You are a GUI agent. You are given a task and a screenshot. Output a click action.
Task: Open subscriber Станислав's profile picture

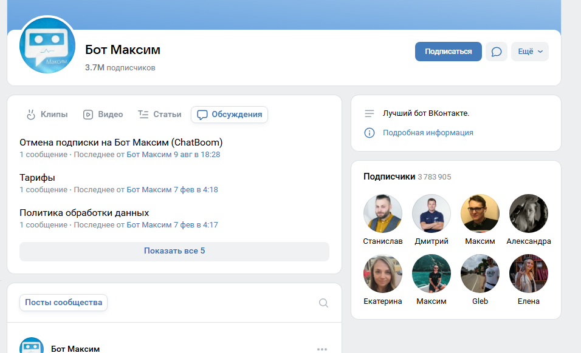(383, 213)
